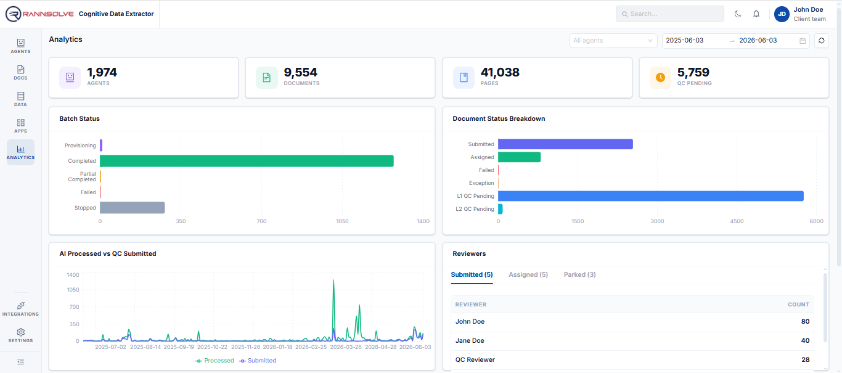Click the Provisioning bar in Batch Status

(x=101, y=146)
